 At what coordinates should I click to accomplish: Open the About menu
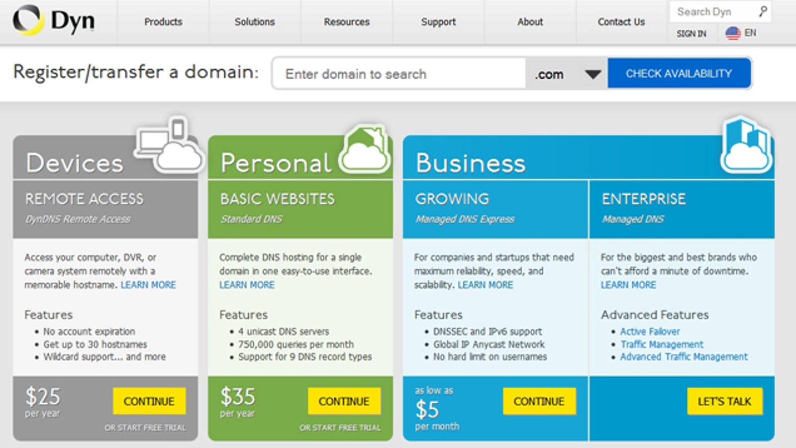pos(530,22)
